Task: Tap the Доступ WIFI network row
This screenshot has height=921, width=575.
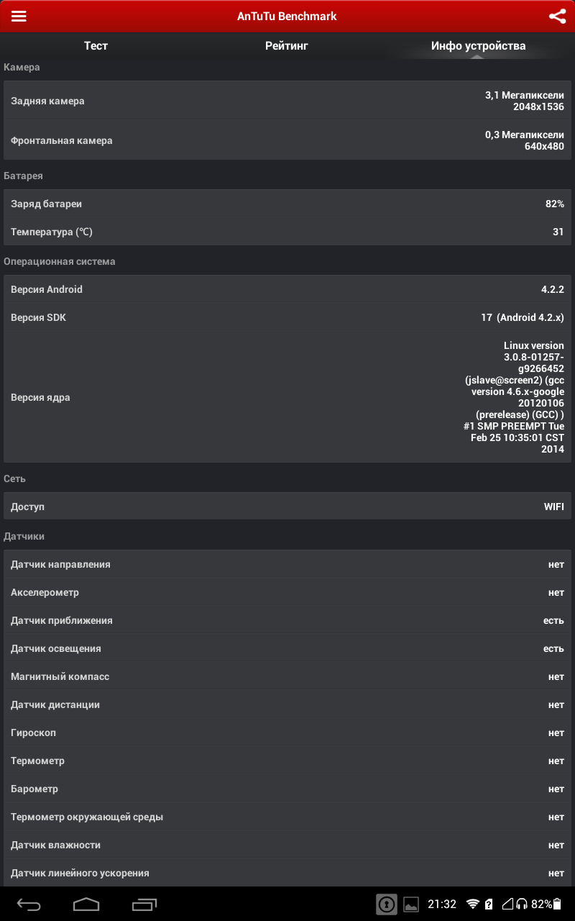Action: (x=287, y=507)
